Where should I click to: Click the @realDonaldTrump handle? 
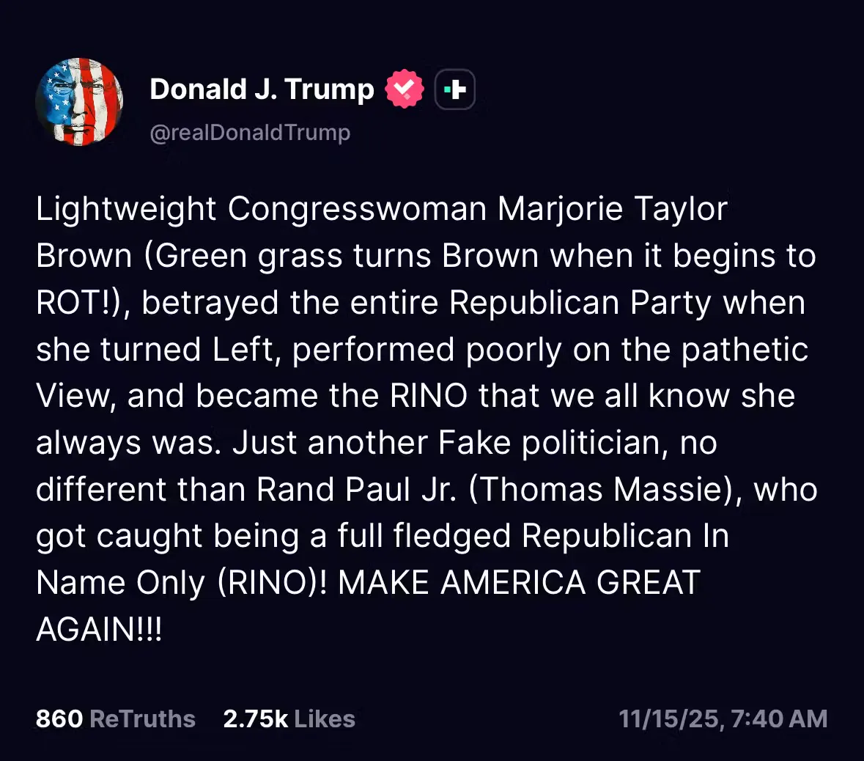250,133
